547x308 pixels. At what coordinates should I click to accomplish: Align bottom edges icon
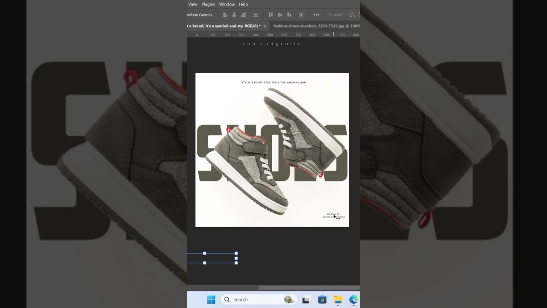289,15
